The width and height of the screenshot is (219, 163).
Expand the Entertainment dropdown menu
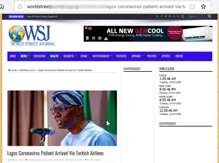tap(102, 56)
